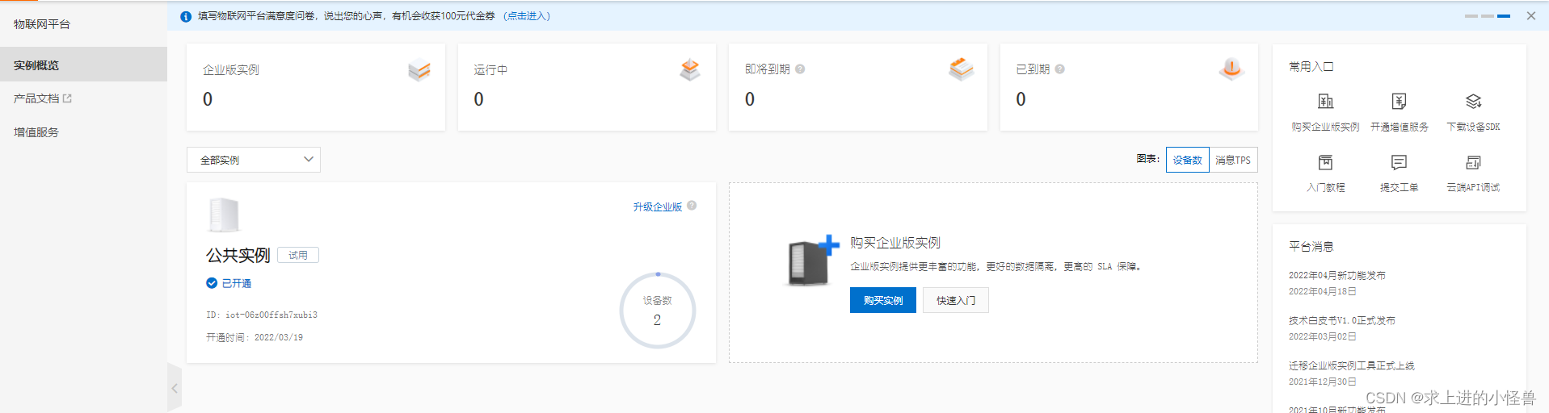Click the 购买企业版实例 shortcut icon
Viewport: 1549px width, 413px height.
1325,102
